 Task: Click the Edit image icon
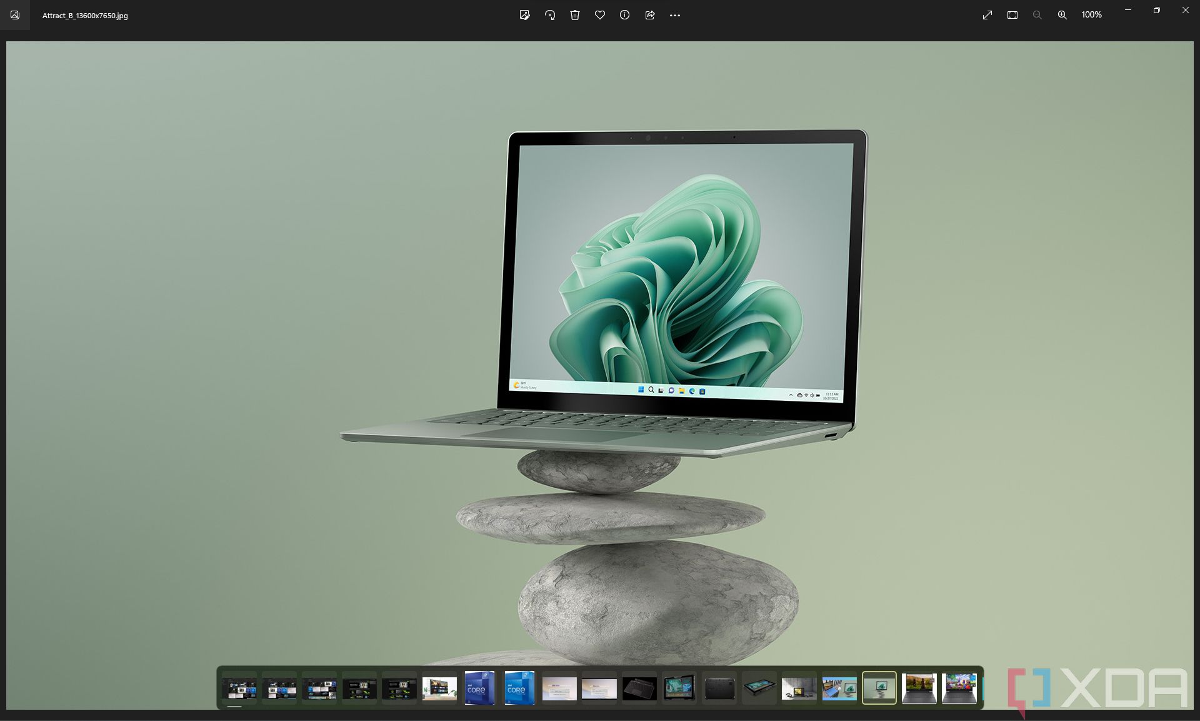coord(524,15)
